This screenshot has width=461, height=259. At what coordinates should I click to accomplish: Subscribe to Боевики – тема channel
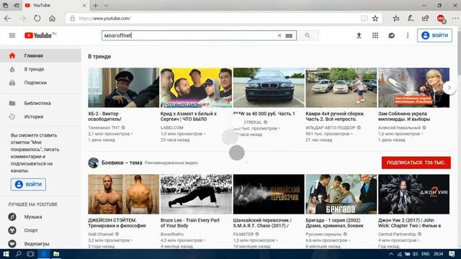[x=416, y=163]
